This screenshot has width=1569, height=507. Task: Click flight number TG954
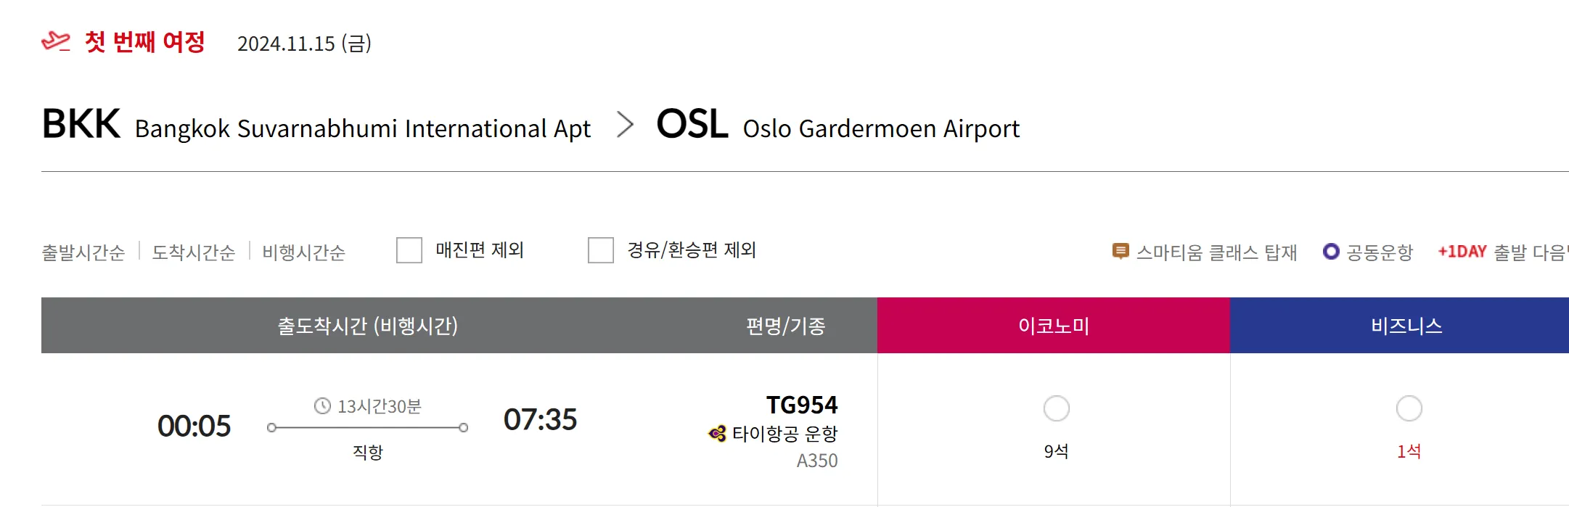[x=802, y=405]
